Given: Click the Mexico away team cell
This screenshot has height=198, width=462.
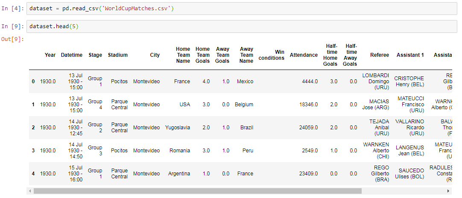Looking at the screenshot, I should (x=245, y=82).
